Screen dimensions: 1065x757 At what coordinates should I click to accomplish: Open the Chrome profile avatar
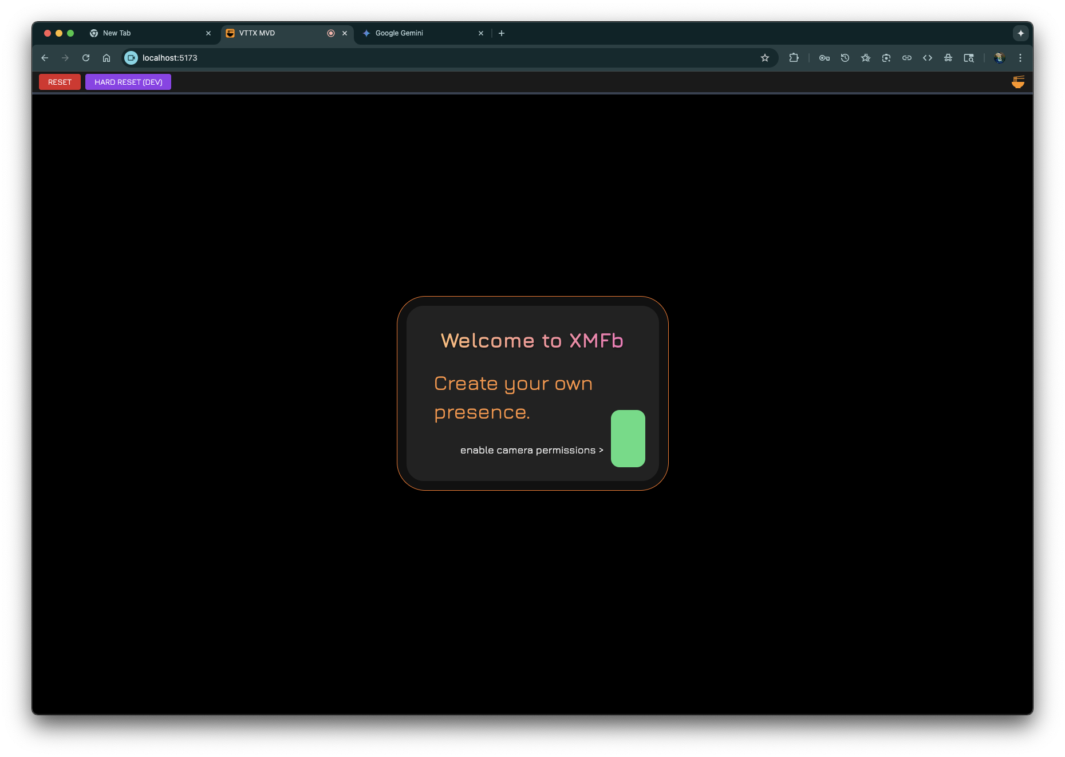pos(1000,58)
